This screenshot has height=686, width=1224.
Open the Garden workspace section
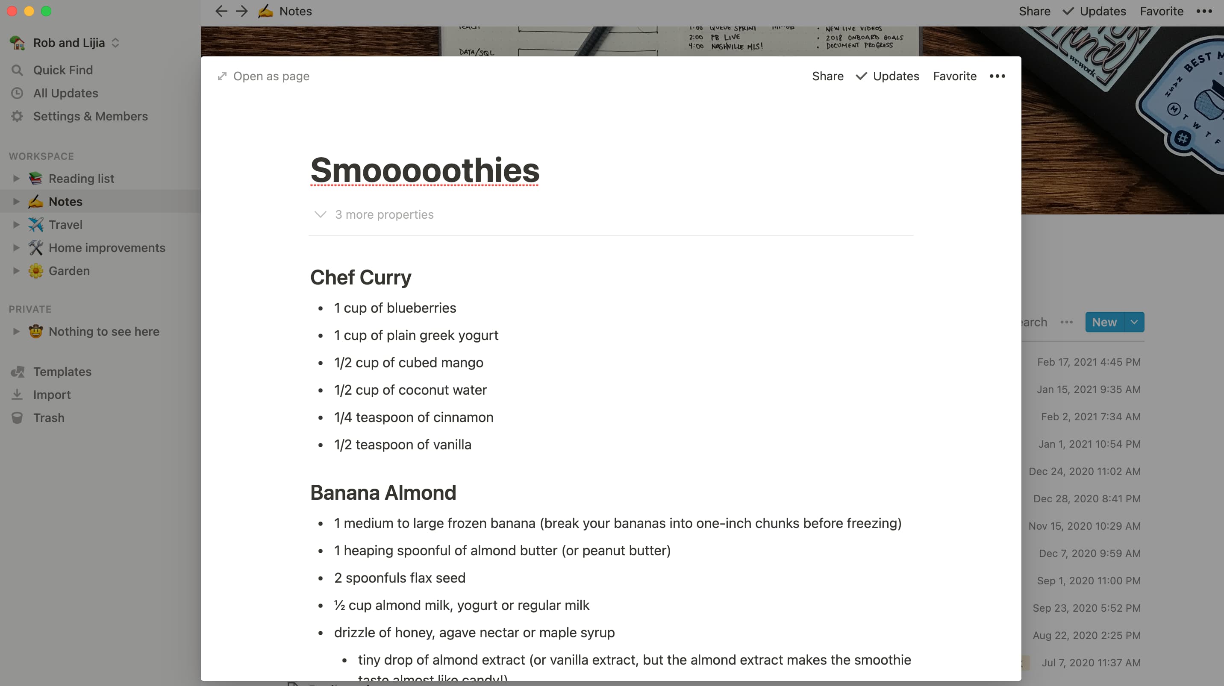pyautogui.click(x=68, y=271)
